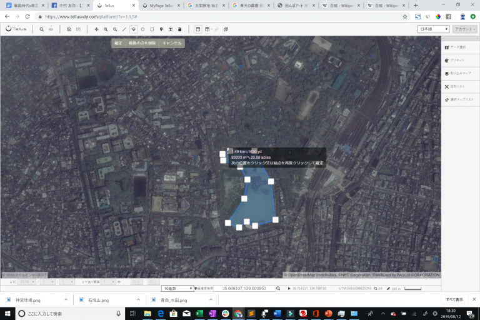The width and height of the screenshot is (480, 320).
Task: Close the downloads bar
Action: tap(474, 299)
